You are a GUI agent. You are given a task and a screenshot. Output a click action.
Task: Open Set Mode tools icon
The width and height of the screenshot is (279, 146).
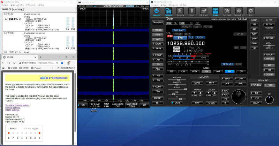click(227, 11)
